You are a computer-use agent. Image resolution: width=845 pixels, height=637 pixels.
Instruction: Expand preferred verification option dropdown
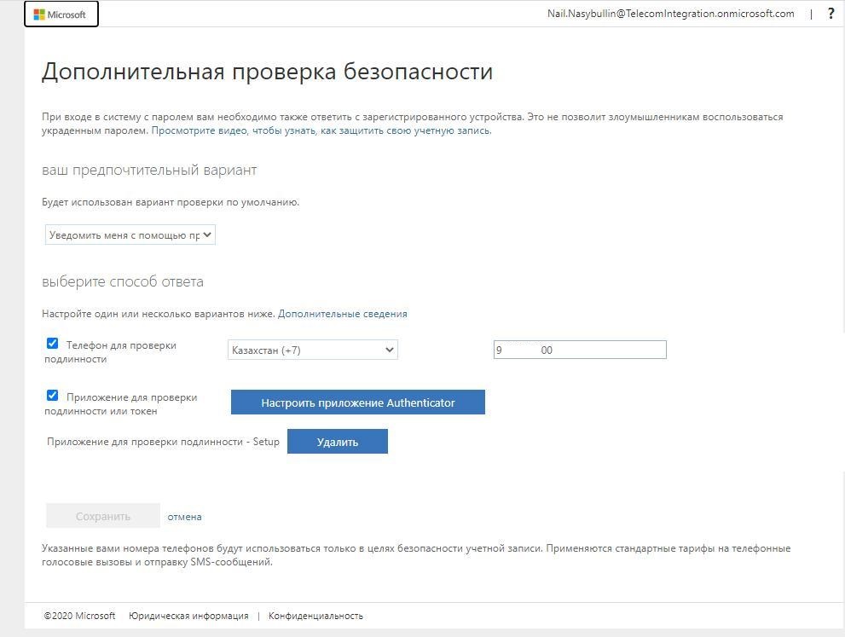point(130,235)
